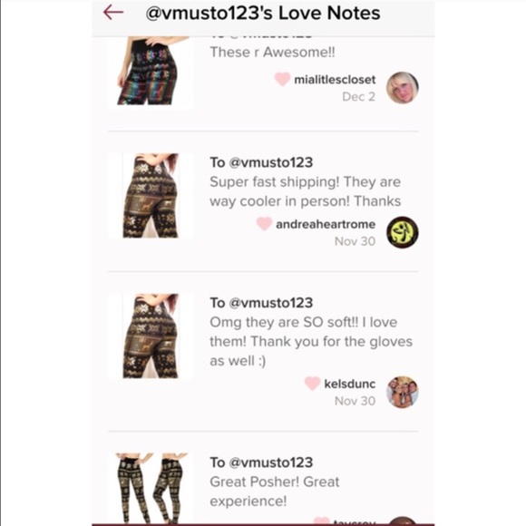The width and height of the screenshot is (526, 526).
Task: Select the 'Great Posher! Great experience!' note
Action: (275, 492)
